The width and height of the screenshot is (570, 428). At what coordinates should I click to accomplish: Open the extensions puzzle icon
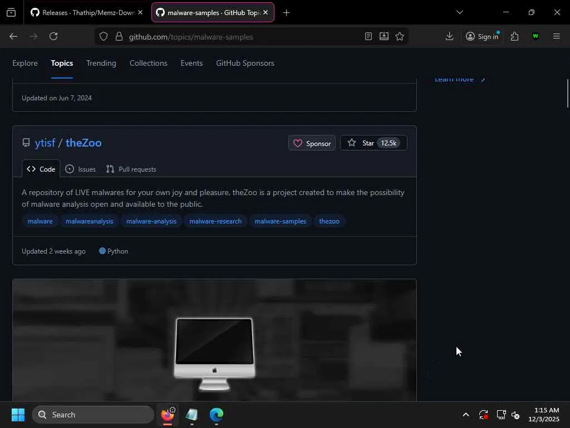(x=514, y=36)
